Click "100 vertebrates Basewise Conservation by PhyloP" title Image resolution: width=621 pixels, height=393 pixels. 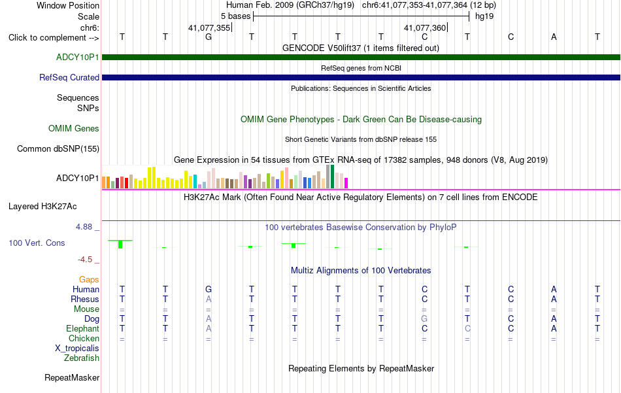(x=361, y=227)
